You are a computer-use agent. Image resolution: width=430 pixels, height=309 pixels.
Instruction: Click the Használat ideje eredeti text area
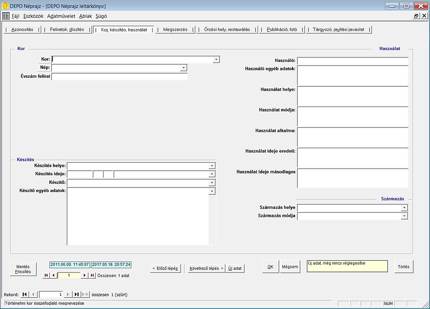click(x=353, y=158)
